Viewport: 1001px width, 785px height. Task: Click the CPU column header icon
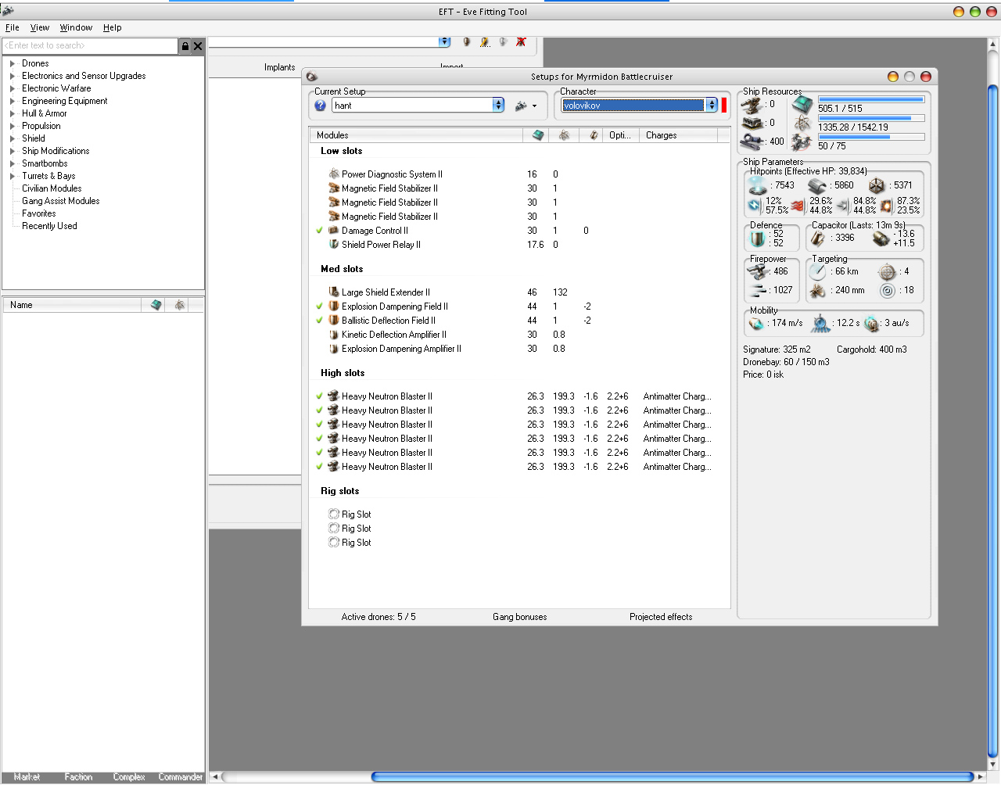coord(537,135)
